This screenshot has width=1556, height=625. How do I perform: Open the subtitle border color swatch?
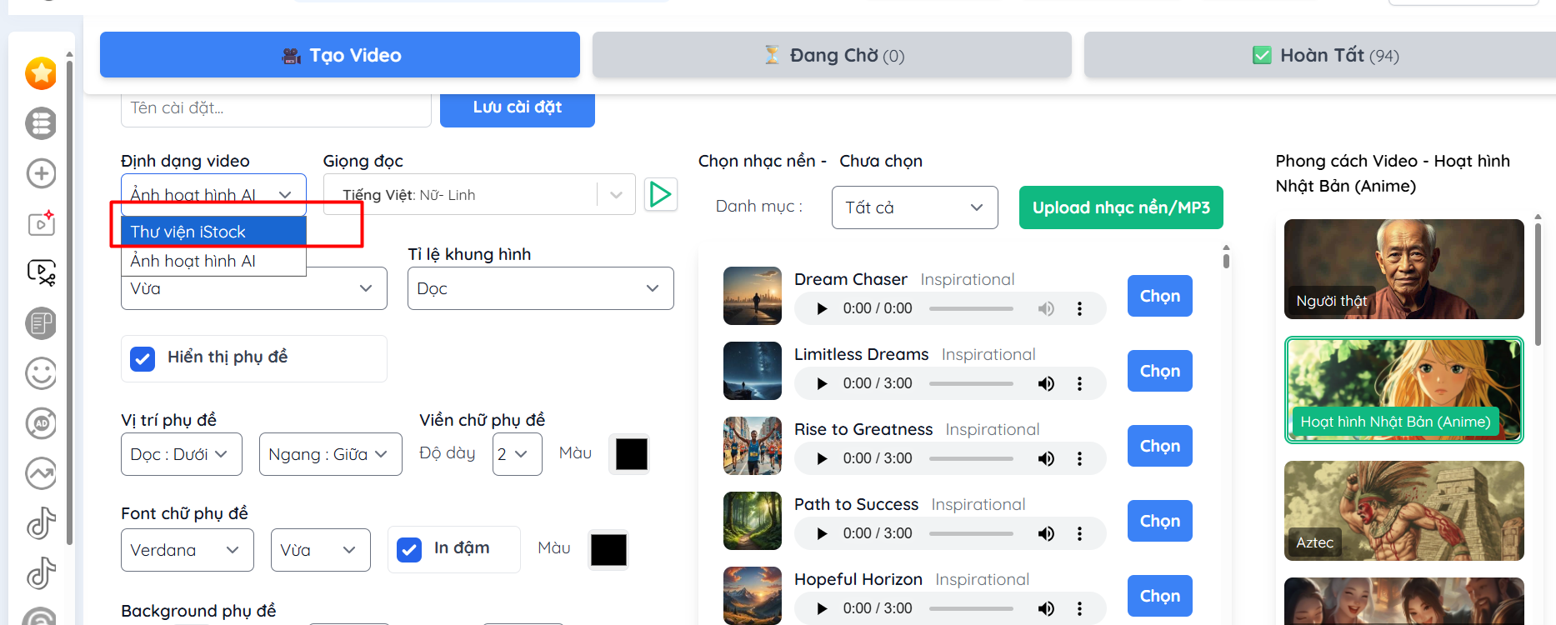[x=631, y=454]
